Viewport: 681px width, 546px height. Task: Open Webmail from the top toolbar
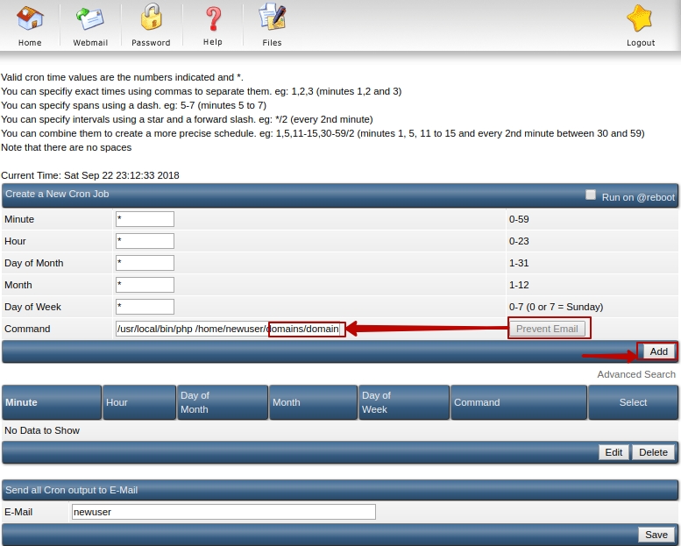click(90, 18)
